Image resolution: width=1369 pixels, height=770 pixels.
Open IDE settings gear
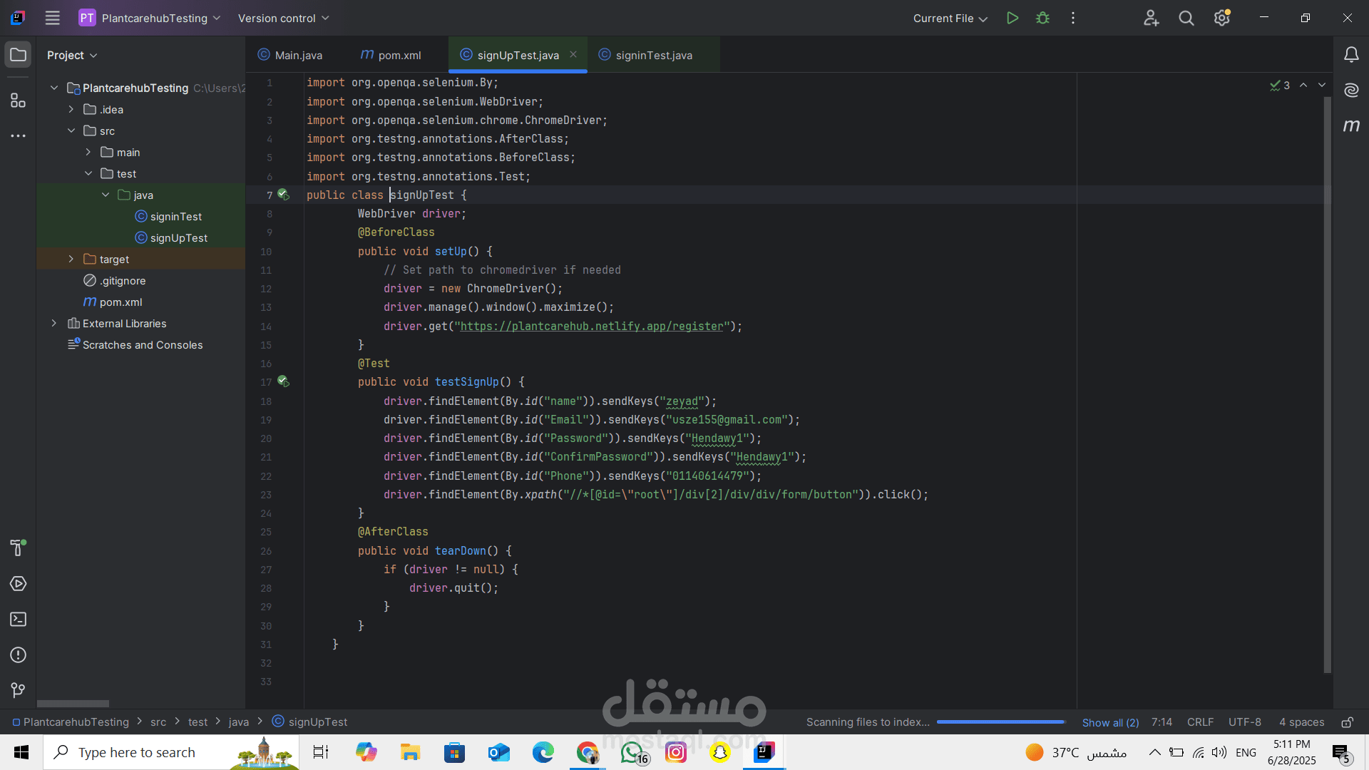pyautogui.click(x=1222, y=18)
